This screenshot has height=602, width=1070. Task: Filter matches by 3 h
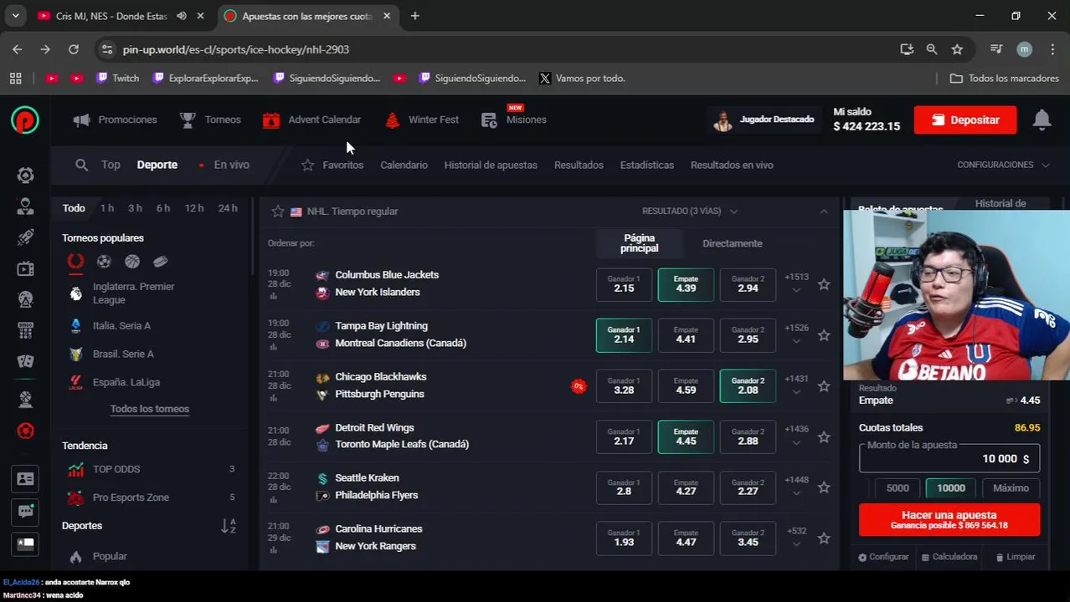(x=135, y=208)
